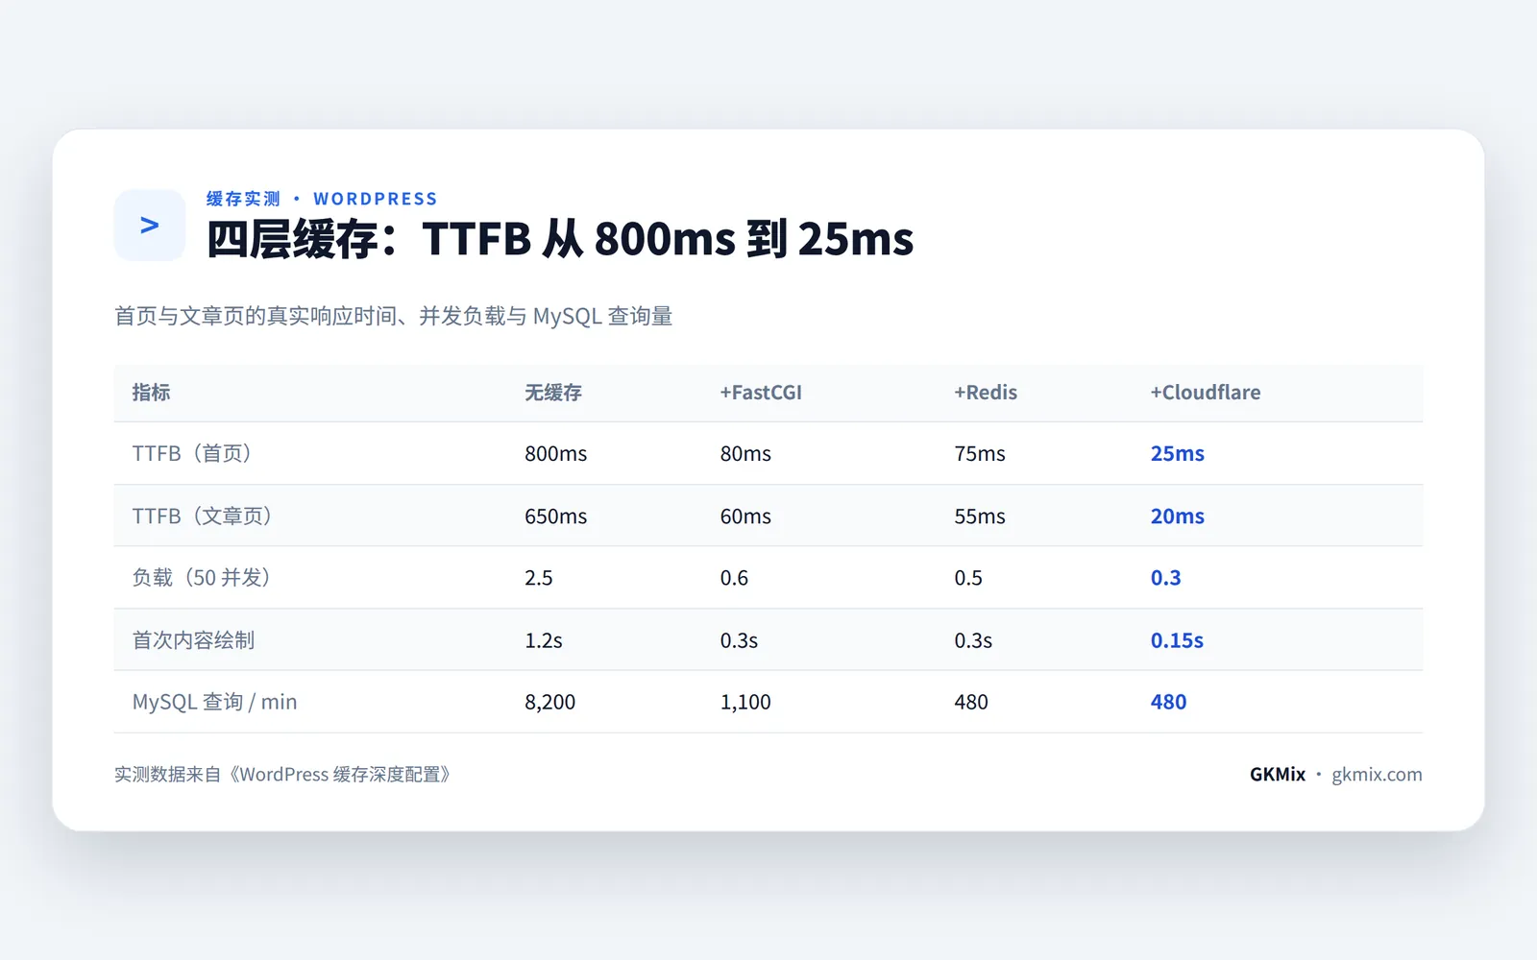Click the highlighted 0.15s value
The height and width of the screenshot is (960, 1537).
pos(1177,640)
